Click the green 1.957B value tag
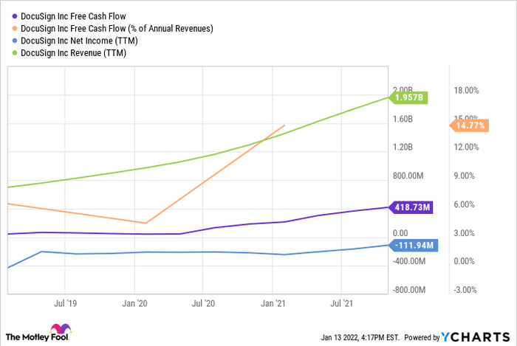Image resolution: width=517 pixels, height=346 pixels. pyautogui.click(x=408, y=97)
